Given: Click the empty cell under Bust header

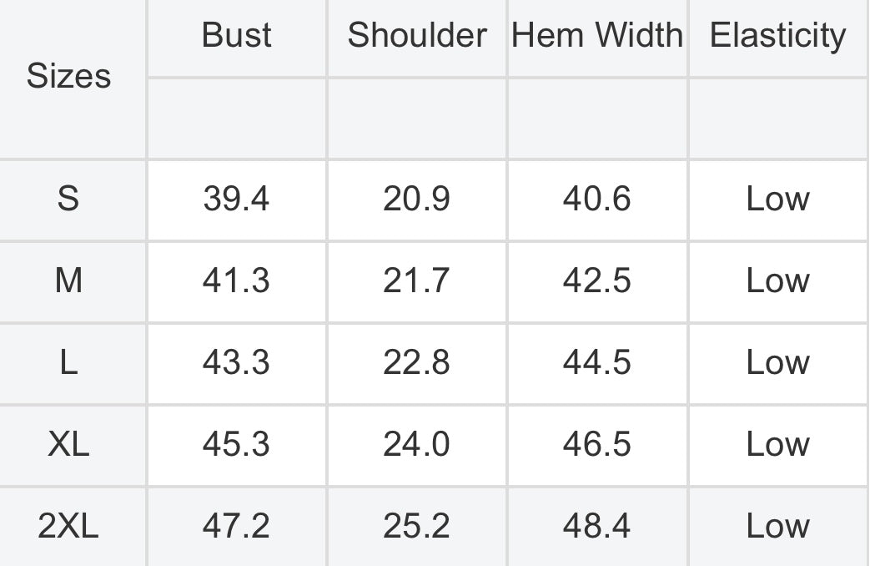Looking at the screenshot, I should pos(237,119).
